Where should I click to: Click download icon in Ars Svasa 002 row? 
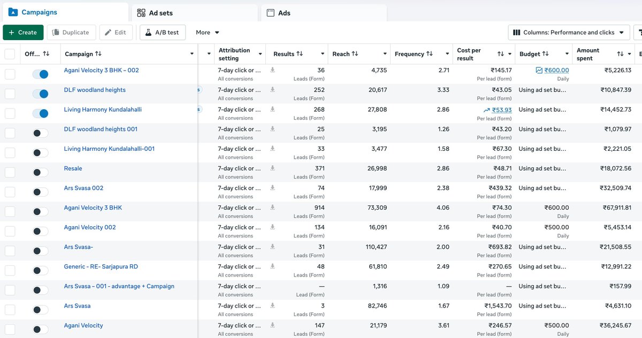pyautogui.click(x=272, y=188)
